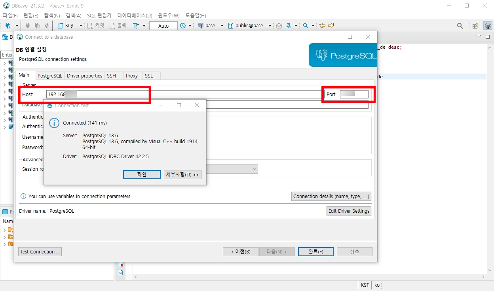Viewport: 494px width, 291px height.
Task: Click the Projects panel tab icon
Action: 5,212
